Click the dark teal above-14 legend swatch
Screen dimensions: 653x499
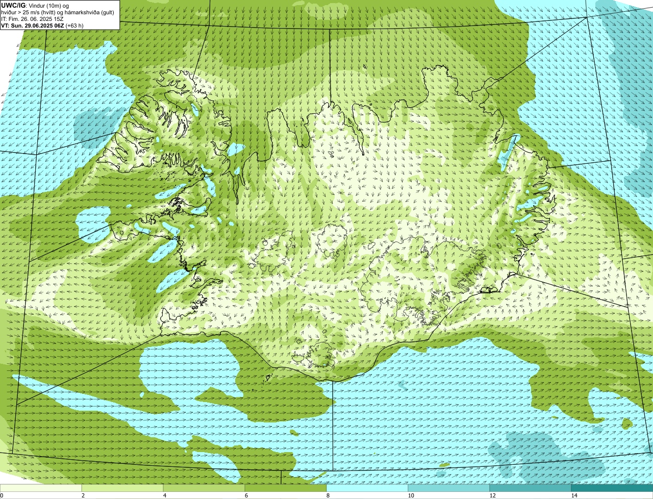point(612,488)
